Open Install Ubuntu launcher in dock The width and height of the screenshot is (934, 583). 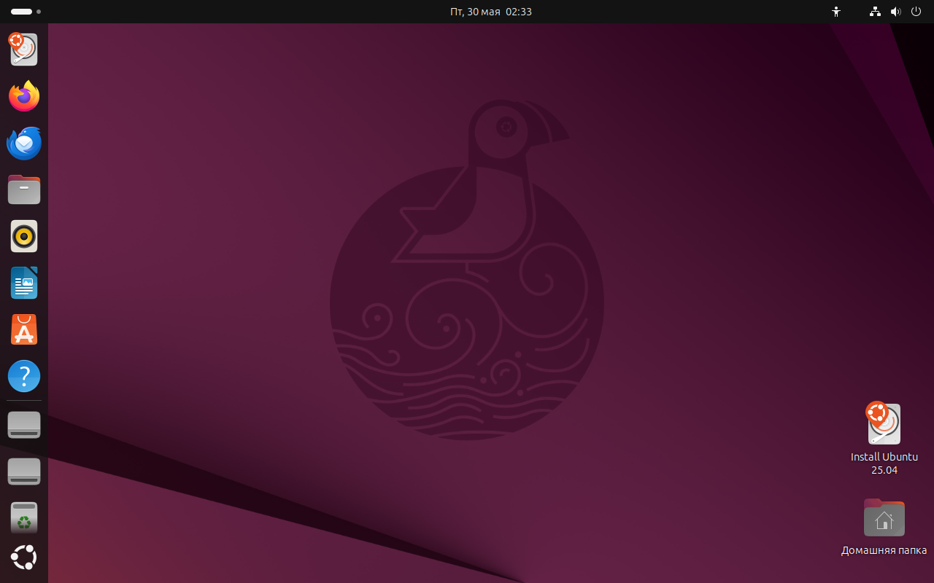click(x=24, y=50)
